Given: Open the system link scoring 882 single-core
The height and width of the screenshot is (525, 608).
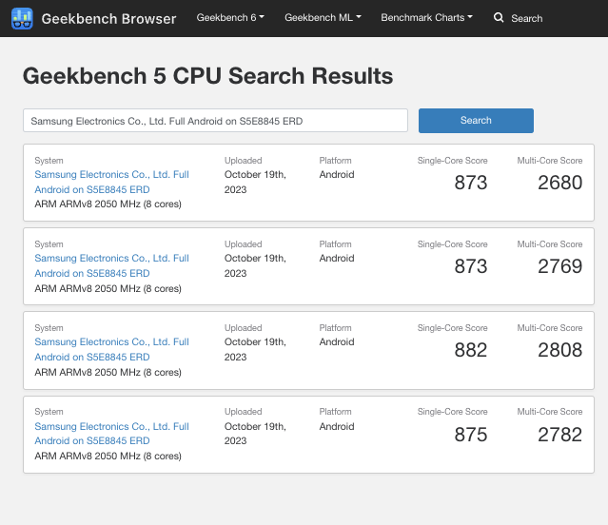Looking at the screenshot, I should tap(111, 349).
